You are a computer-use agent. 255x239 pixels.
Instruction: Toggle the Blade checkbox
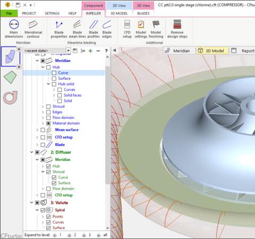click(42, 144)
